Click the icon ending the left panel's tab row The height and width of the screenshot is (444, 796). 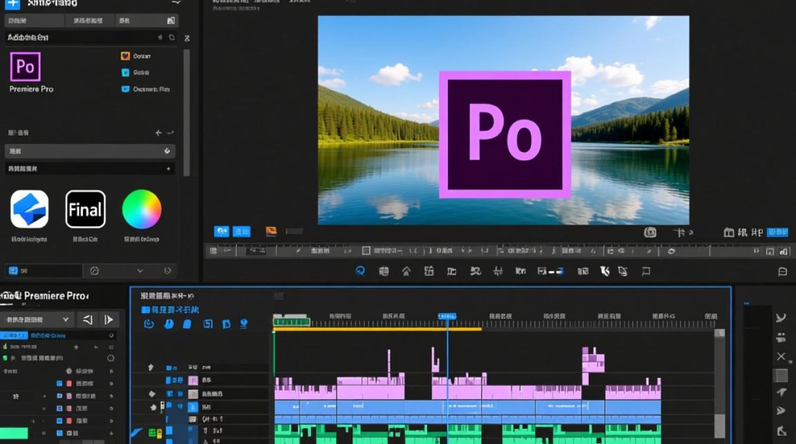click(x=171, y=21)
